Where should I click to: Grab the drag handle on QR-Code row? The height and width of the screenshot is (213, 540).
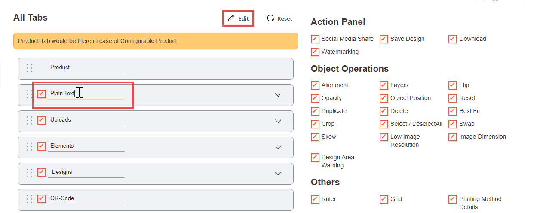click(x=29, y=199)
